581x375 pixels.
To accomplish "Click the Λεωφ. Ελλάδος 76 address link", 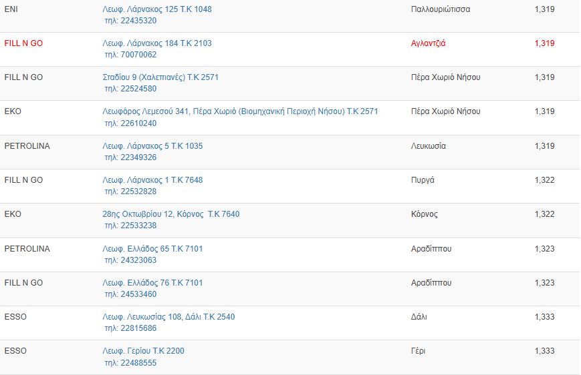I will click(x=152, y=283).
